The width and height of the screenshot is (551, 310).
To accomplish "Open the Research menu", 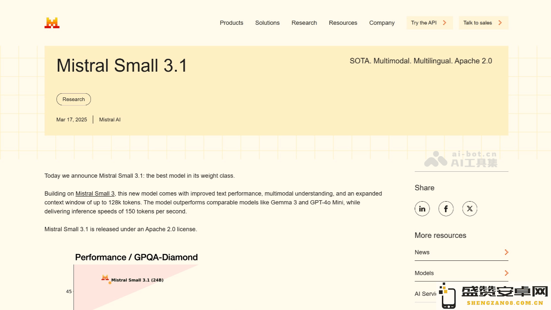I will click(304, 23).
